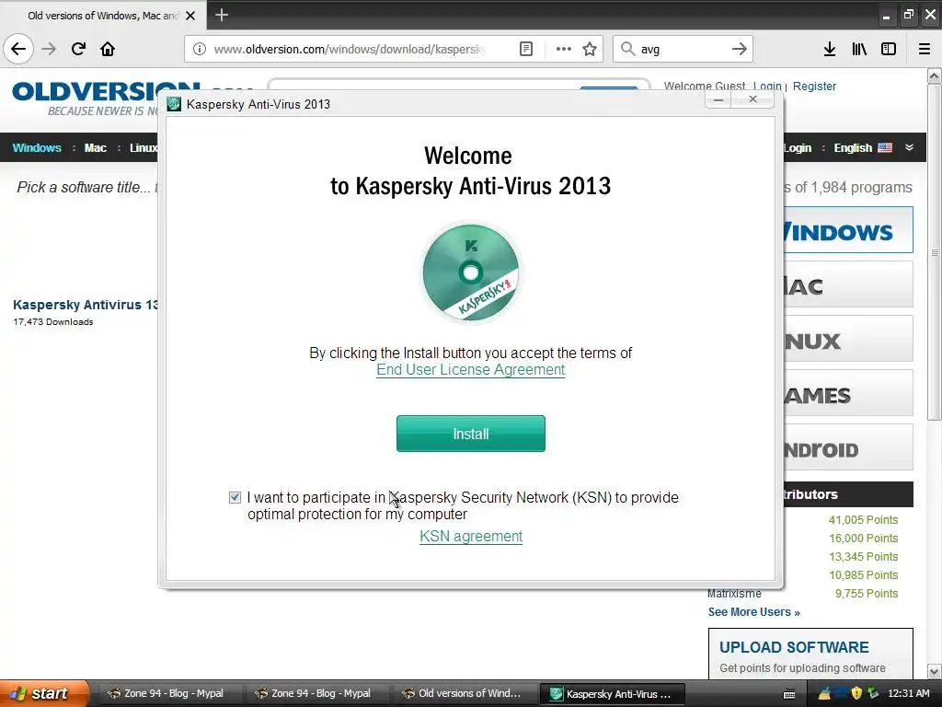Click the 9,755 Points entry

tap(867, 594)
